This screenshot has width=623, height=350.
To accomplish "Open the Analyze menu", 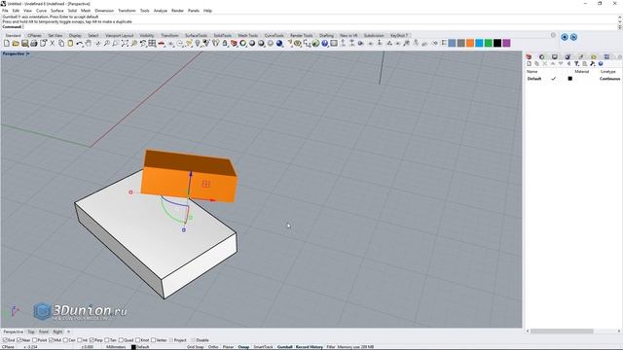I will point(160,11).
